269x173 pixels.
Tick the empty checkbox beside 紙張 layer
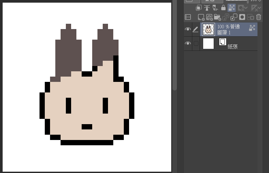coord(196,43)
